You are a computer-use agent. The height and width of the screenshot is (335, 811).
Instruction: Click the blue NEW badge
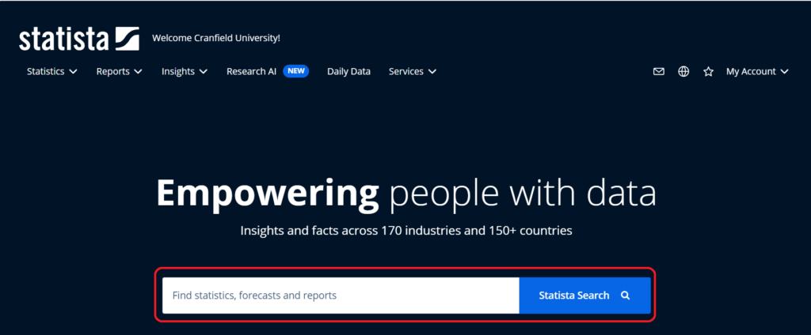point(296,71)
